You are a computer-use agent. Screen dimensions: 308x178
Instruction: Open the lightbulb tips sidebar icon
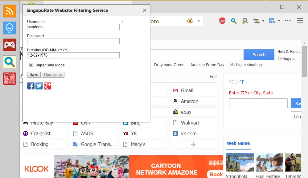click(10, 28)
